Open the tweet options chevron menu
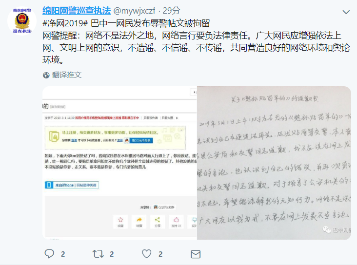This screenshot has width=357, height=265. (346, 12)
